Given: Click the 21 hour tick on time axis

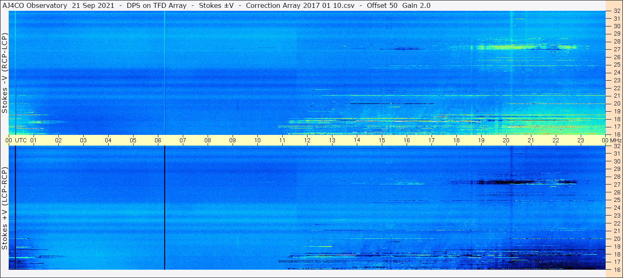Looking at the screenshot, I should [531, 140].
